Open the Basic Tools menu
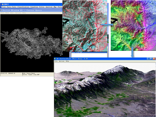This screenshot has height=117, width=156. (11, 7)
